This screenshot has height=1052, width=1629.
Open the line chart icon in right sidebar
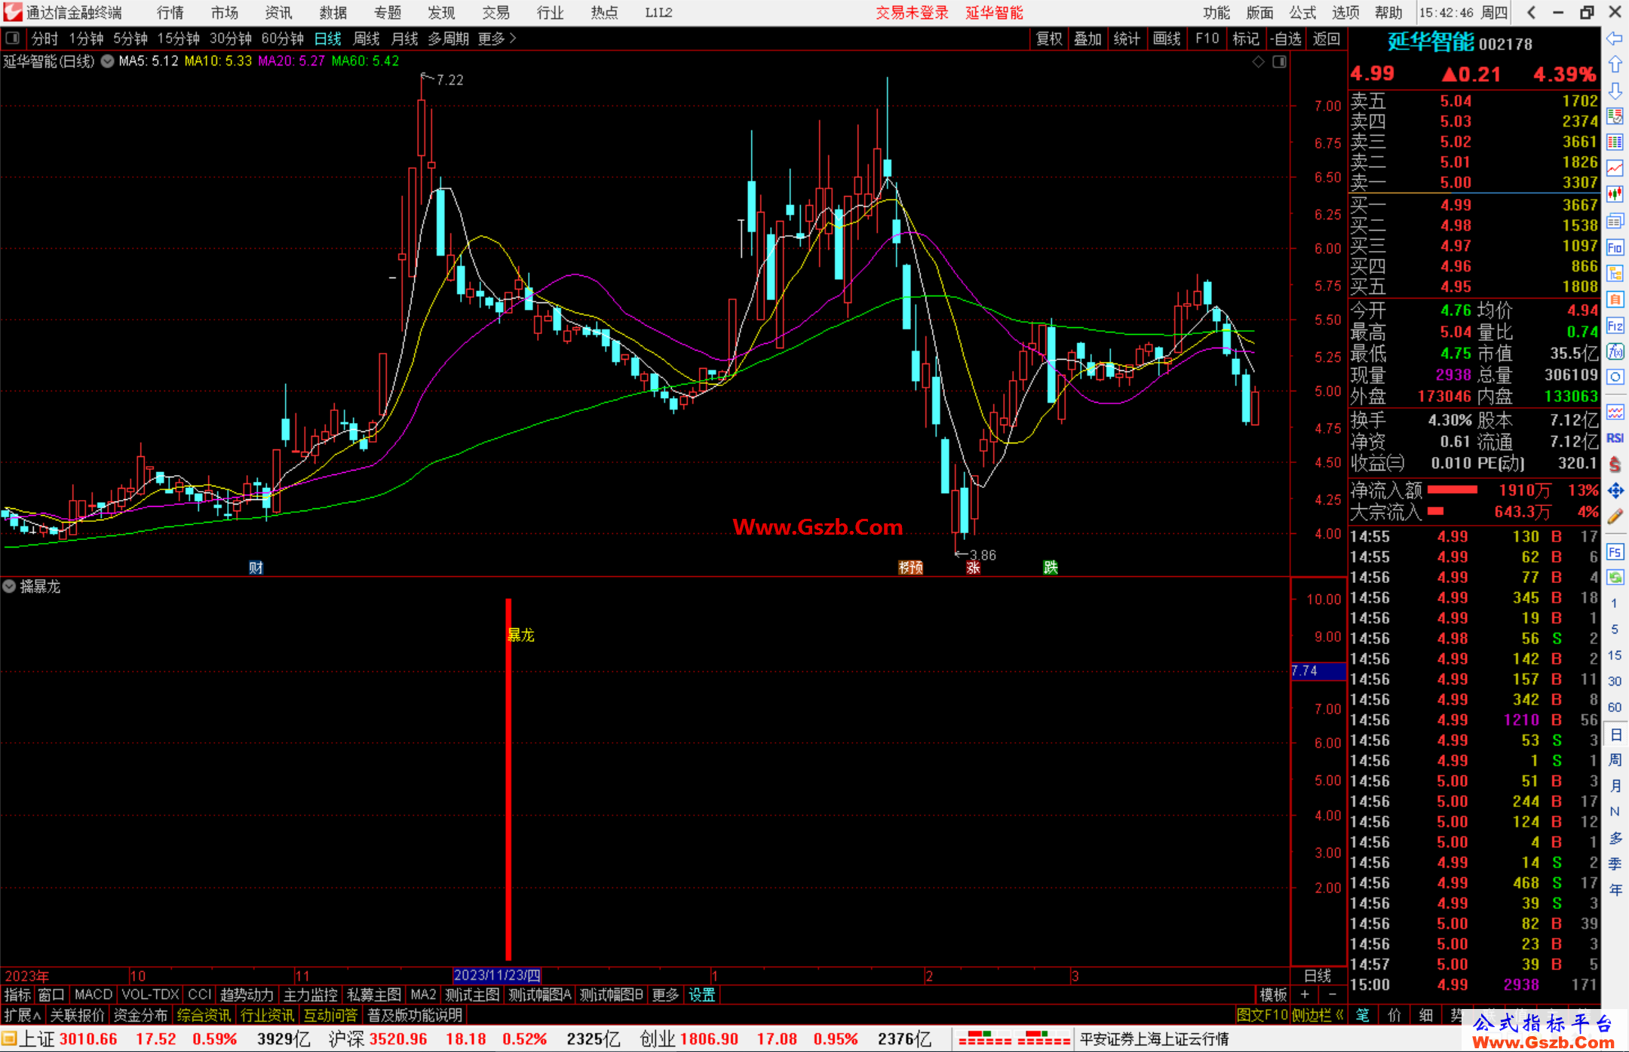[1615, 168]
